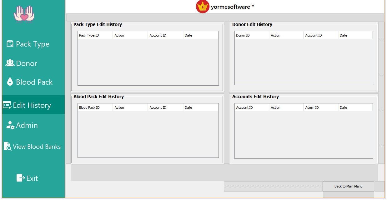This screenshot has height=200, width=387.
Task: Click inside the empty Accounts history table
Action: point(304,135)
